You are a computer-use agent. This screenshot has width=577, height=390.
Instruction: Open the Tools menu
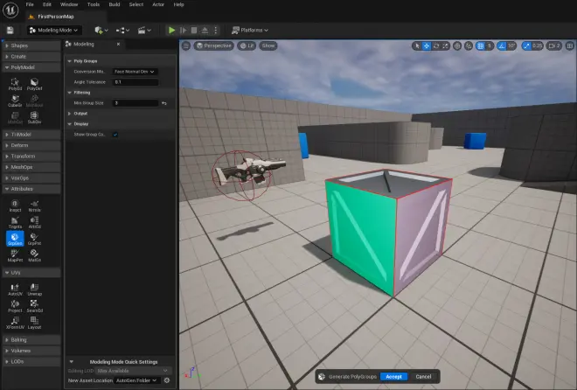[94, 4]
